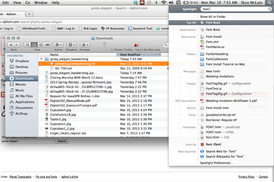Open the Edit menu
Screen dimensions: 274x182
point(5,3)
